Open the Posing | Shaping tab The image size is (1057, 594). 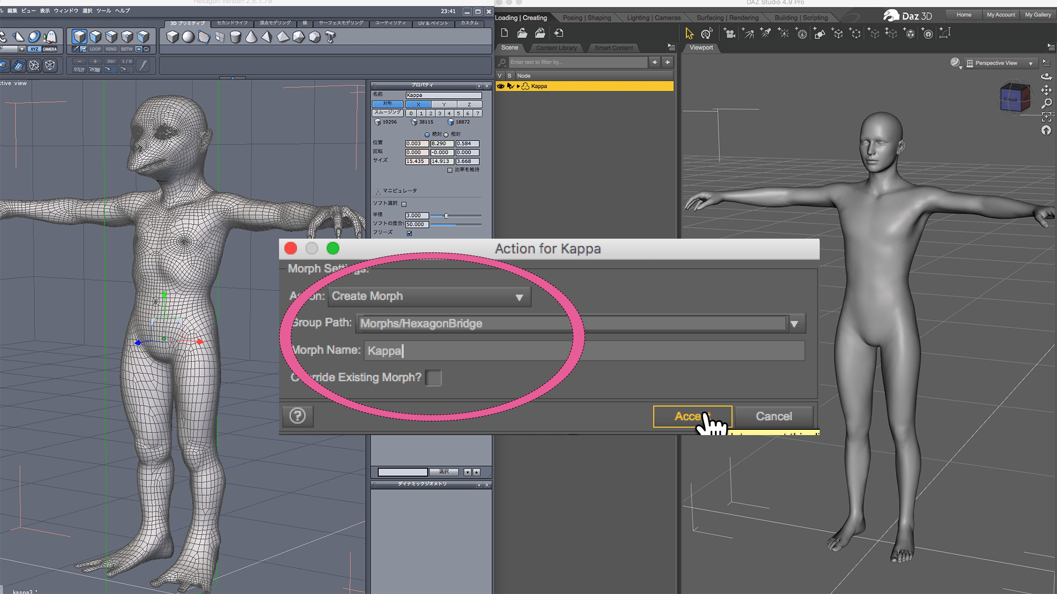[x=587, y=18]
